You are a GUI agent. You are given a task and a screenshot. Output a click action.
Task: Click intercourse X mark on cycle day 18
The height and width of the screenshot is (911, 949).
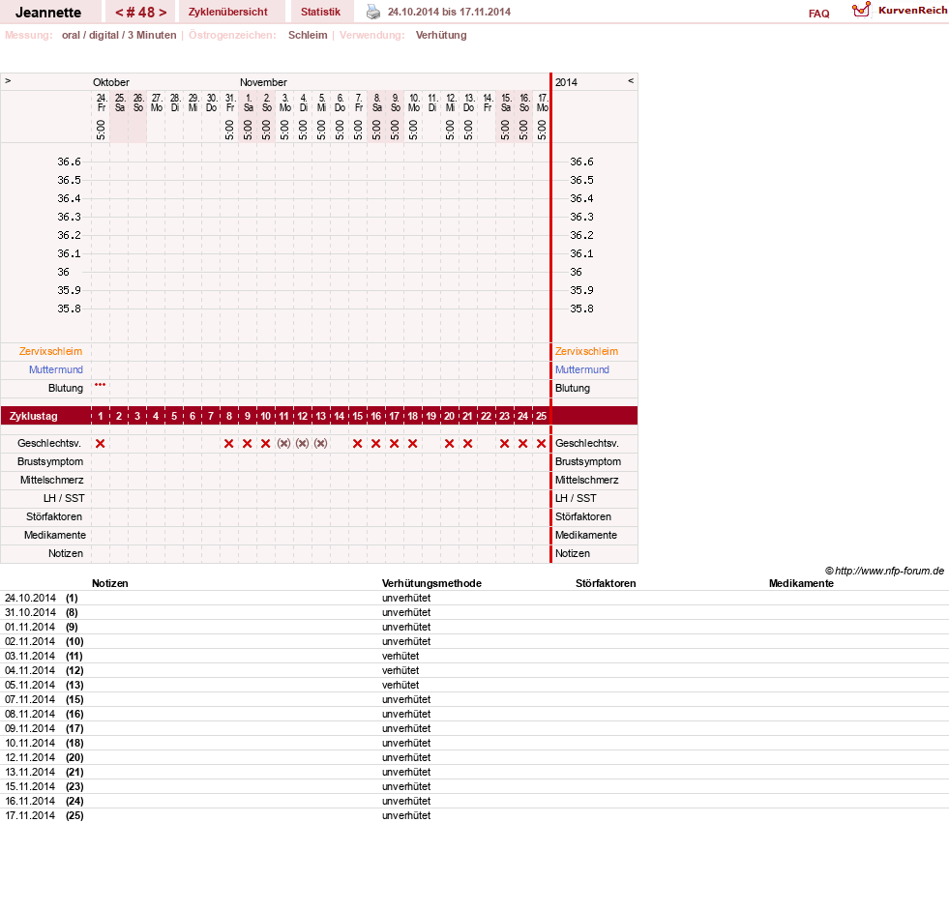click(413, 443)
